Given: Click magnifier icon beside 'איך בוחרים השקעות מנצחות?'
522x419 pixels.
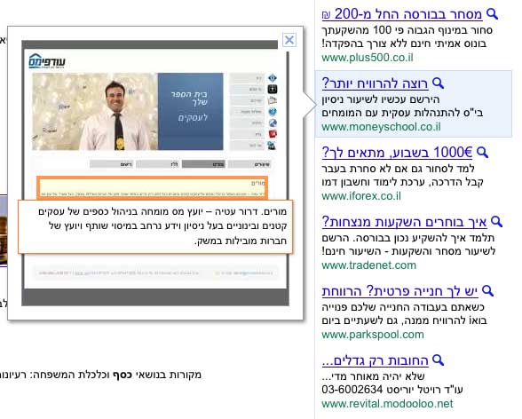Looking at the screenshot, I should click(x=496, y=222).
